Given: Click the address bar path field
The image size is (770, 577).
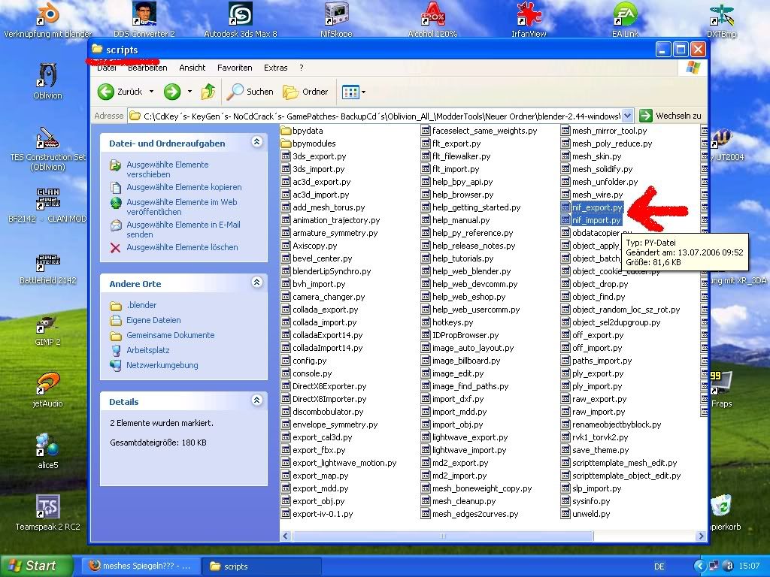Looking at the screenshot, I should [x=376, y=116].
